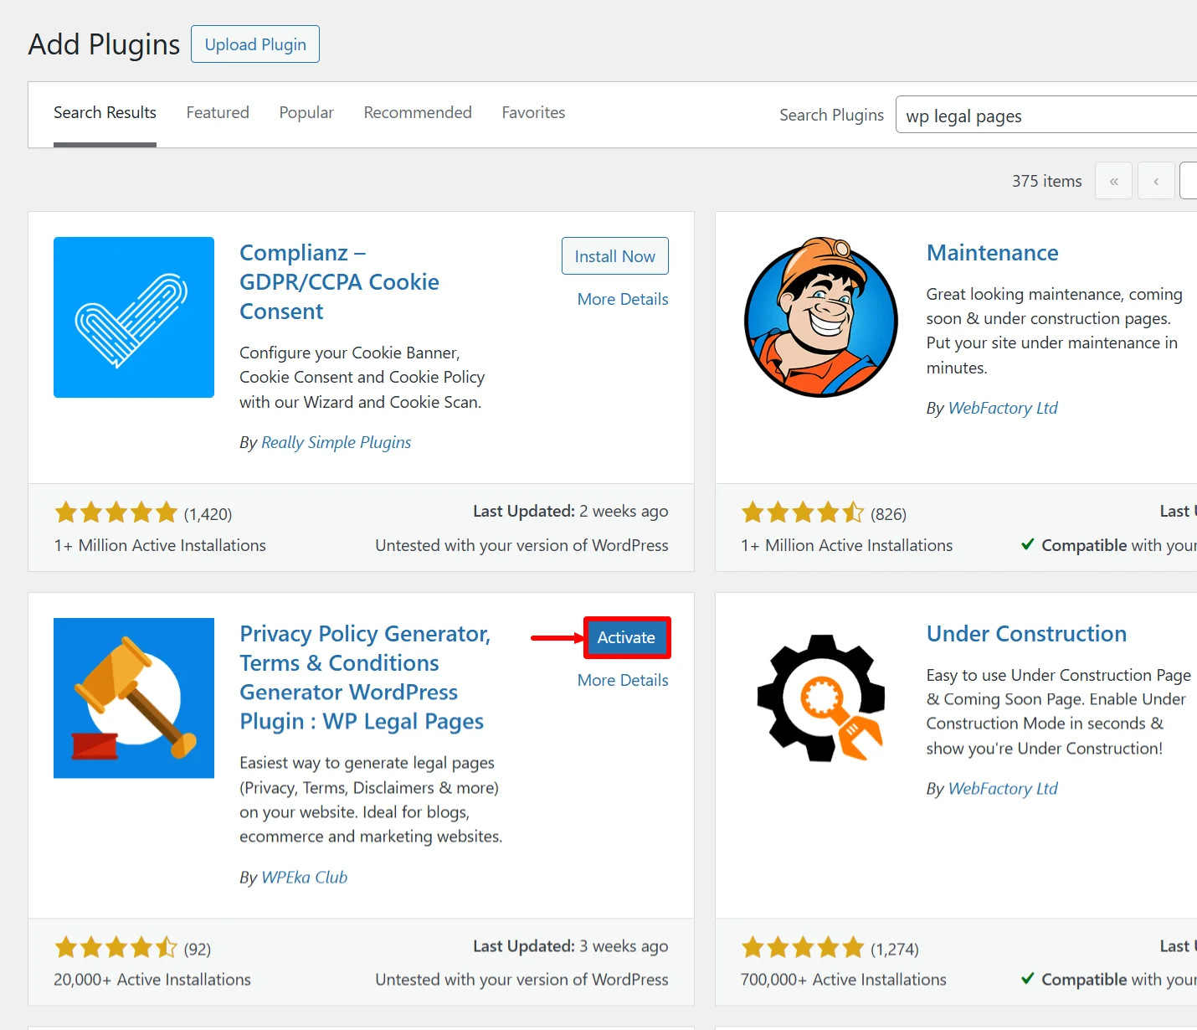
Task: Switch to the Featured tab
Action: (x=218, y=112)
